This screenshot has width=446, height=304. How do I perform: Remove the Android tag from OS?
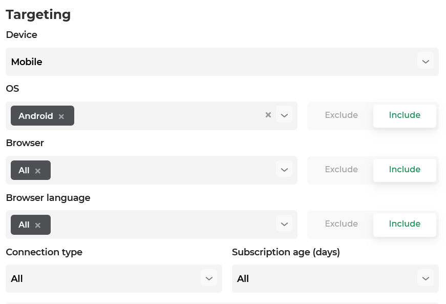(61, 116)
